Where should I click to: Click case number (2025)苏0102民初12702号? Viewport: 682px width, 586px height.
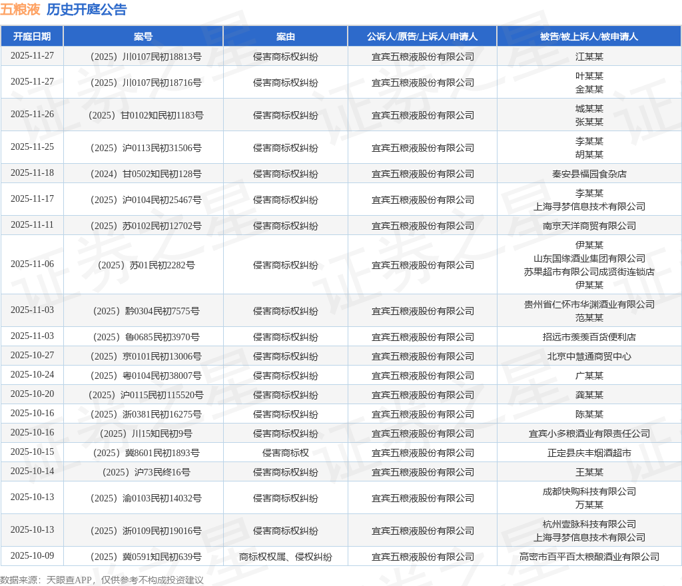[x=146, y=226]
